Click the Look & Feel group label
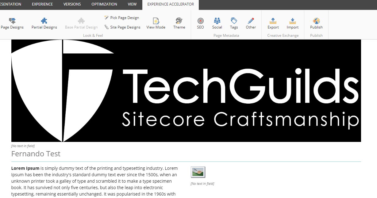 click(93, 36)
